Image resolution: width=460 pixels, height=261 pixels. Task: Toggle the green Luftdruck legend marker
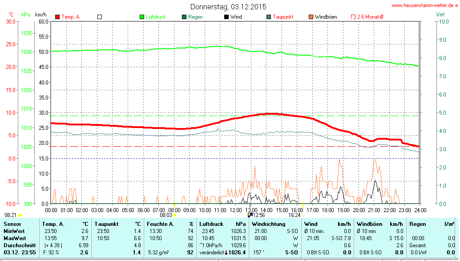click(142, 17)
